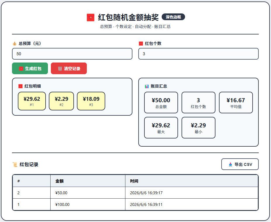Click the red envelope icon beside the title
The width and height of the screenshot is (271, 222).
pyautogui.click(x=91, y=18)
